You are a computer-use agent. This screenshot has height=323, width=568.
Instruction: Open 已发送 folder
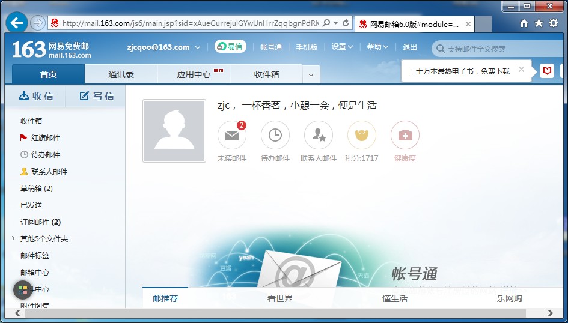click(31, 205)
